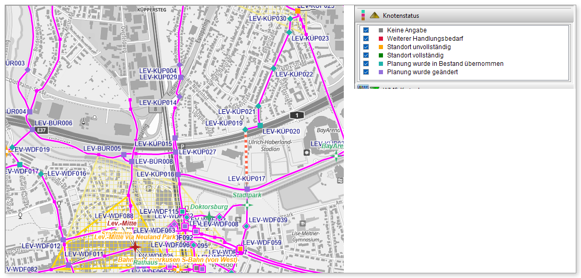Click the LEV-KÜP021 teal diamond node
581x278 pixels.
259,106
